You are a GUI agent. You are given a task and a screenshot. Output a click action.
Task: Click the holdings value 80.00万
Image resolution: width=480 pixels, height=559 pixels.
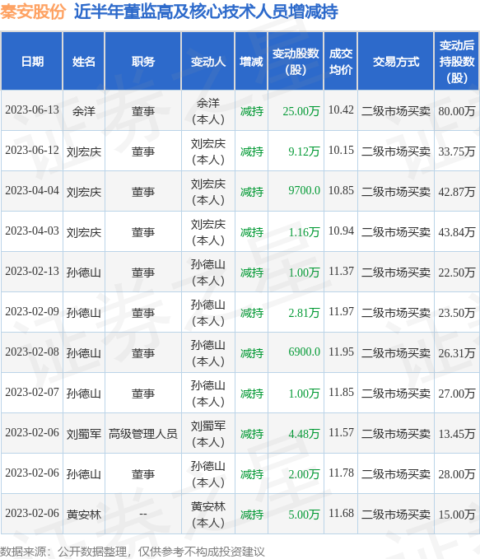pos(457,111)
